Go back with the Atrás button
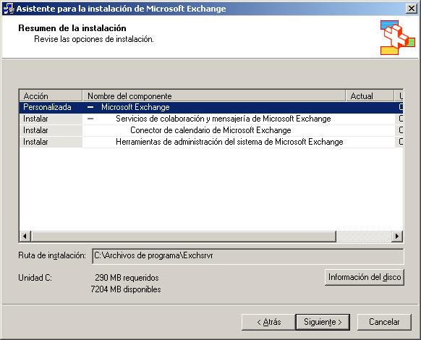This screenshot has height=340, width=421. pyautogui.click(x=268, y=322)
